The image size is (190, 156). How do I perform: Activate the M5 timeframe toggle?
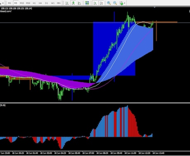point(16,3)
